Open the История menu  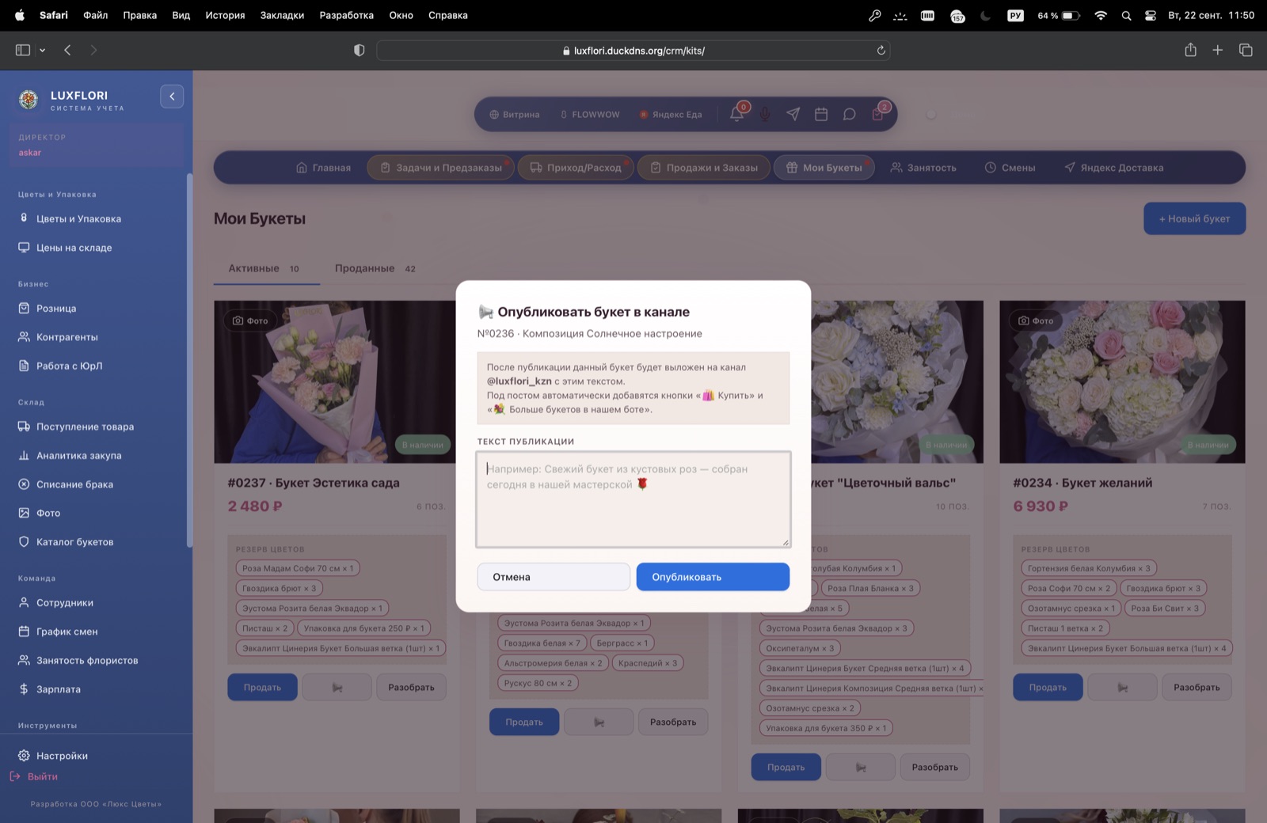[225, 15]
